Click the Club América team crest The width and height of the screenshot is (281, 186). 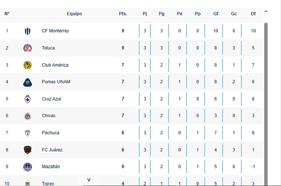(28, 65)
